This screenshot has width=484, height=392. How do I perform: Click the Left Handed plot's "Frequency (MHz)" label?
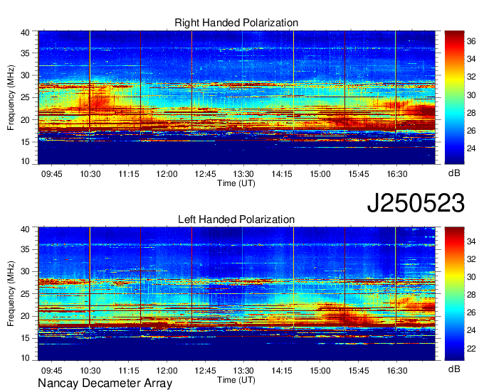point(11,294)
